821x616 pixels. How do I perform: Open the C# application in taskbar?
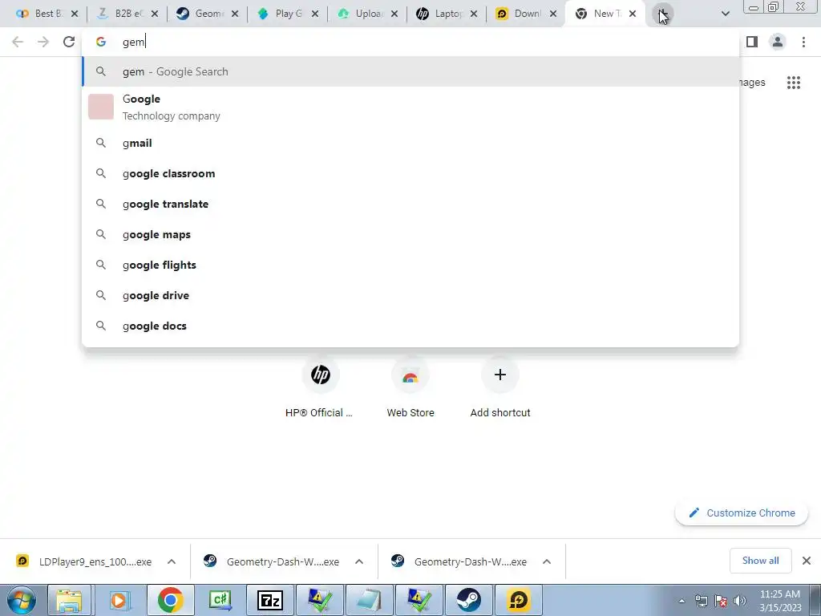[220, 600]
